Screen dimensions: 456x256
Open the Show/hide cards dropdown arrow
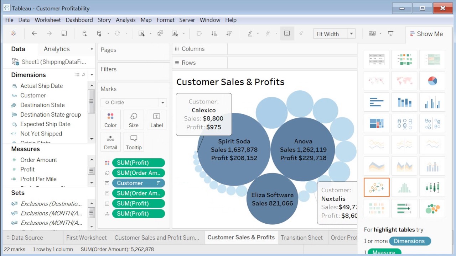(x=380, y=33)
